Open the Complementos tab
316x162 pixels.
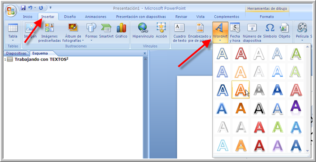[227, 17]
